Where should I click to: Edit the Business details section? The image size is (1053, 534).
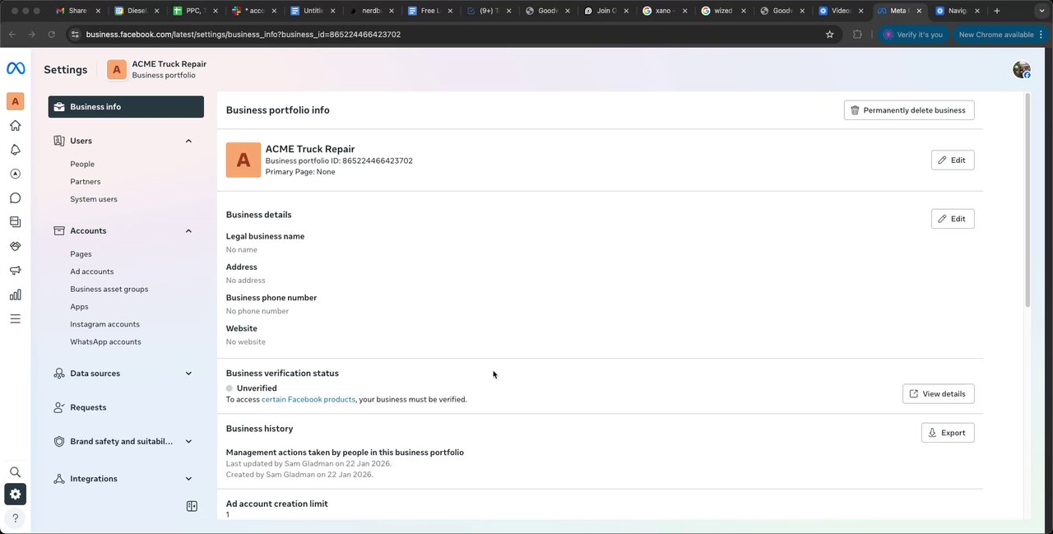[953, 219]
